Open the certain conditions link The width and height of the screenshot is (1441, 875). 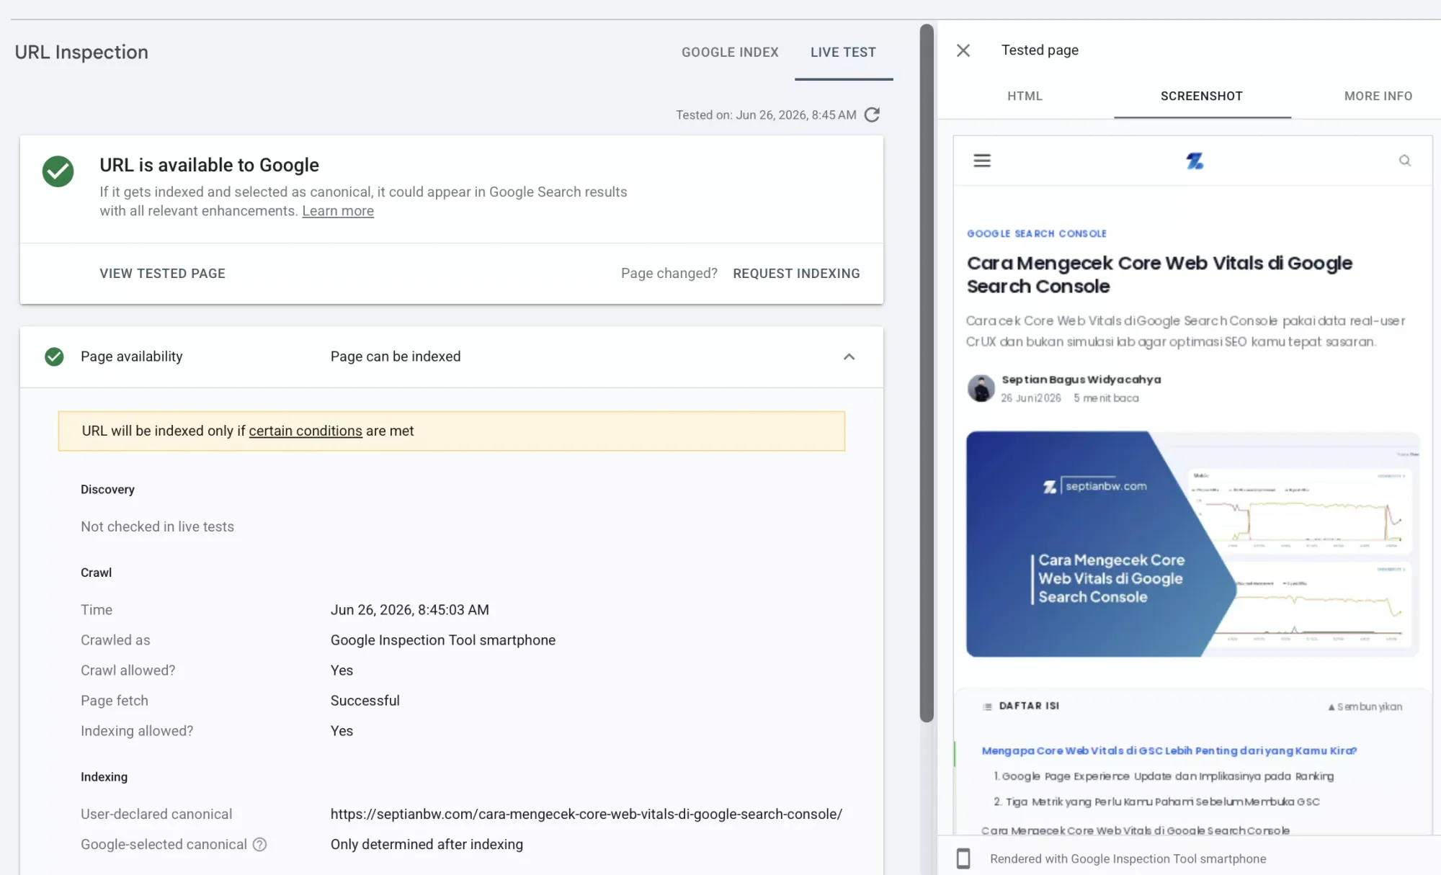click(305, 431)
